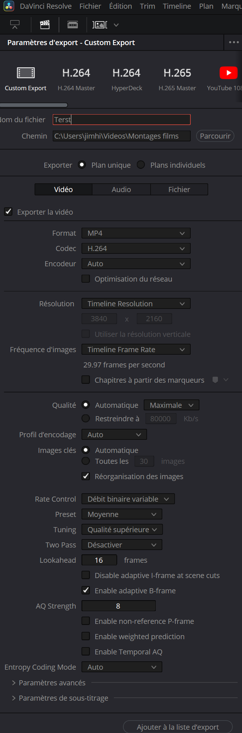This screenshot has width=242, height=733.
Task: Enable Optimisation du réseau checkbox
Action: click(x=86, y=279)
